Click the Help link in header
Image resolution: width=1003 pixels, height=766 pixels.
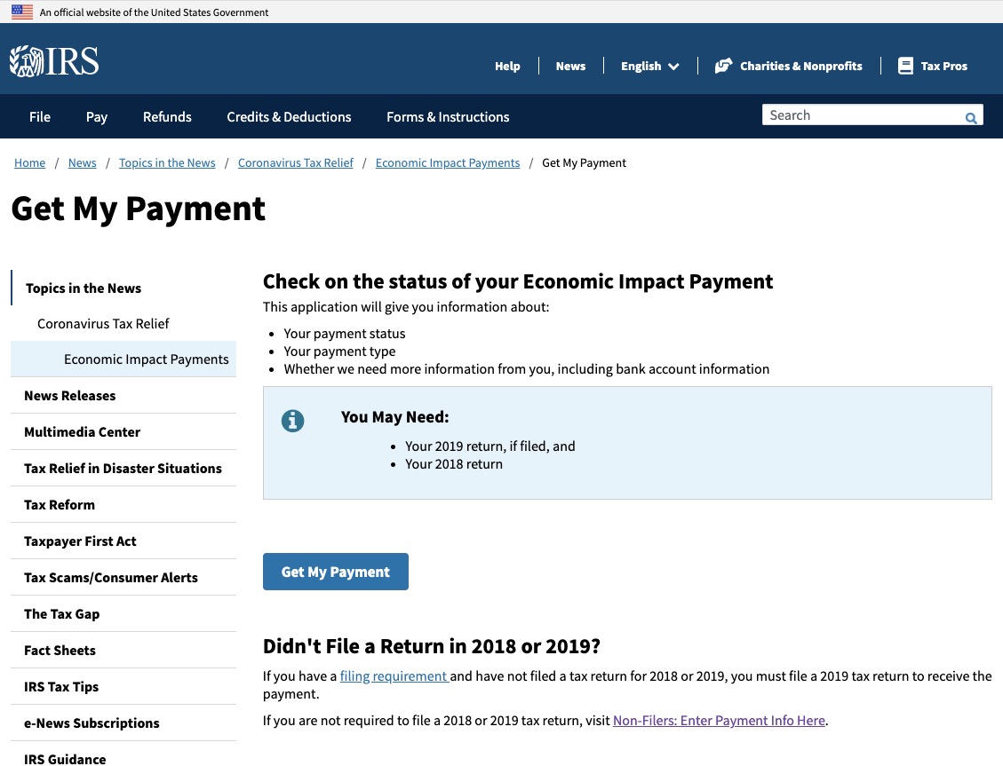tap(507, 66)
